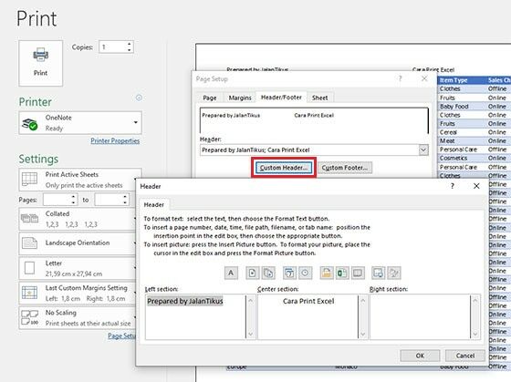The image size is (511, 382).
Task: Increase the Pages to value
Action: tap(125, 196)
